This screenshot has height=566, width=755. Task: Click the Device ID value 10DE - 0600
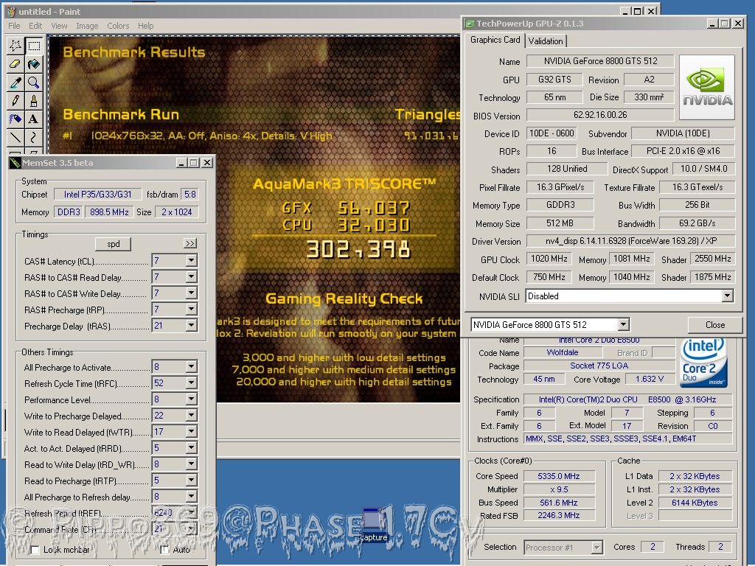tap(552, 133)
